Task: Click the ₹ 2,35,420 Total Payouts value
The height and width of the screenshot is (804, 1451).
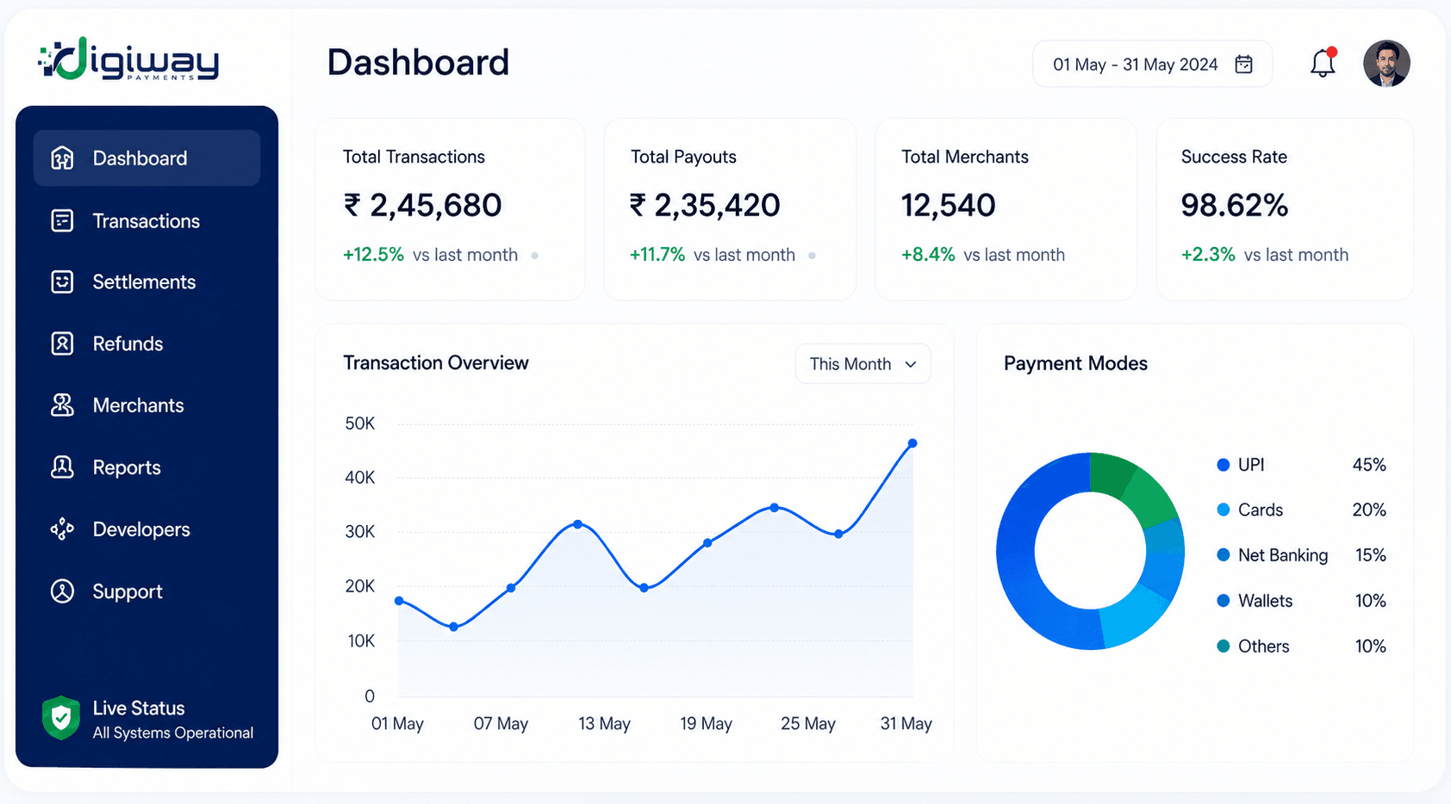Action: (705, 206)
